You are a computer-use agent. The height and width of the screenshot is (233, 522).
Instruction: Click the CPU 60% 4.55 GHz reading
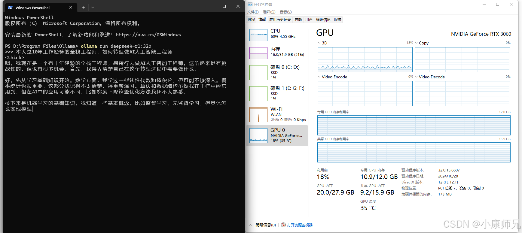pyautogui.click(x=283, y=37)
